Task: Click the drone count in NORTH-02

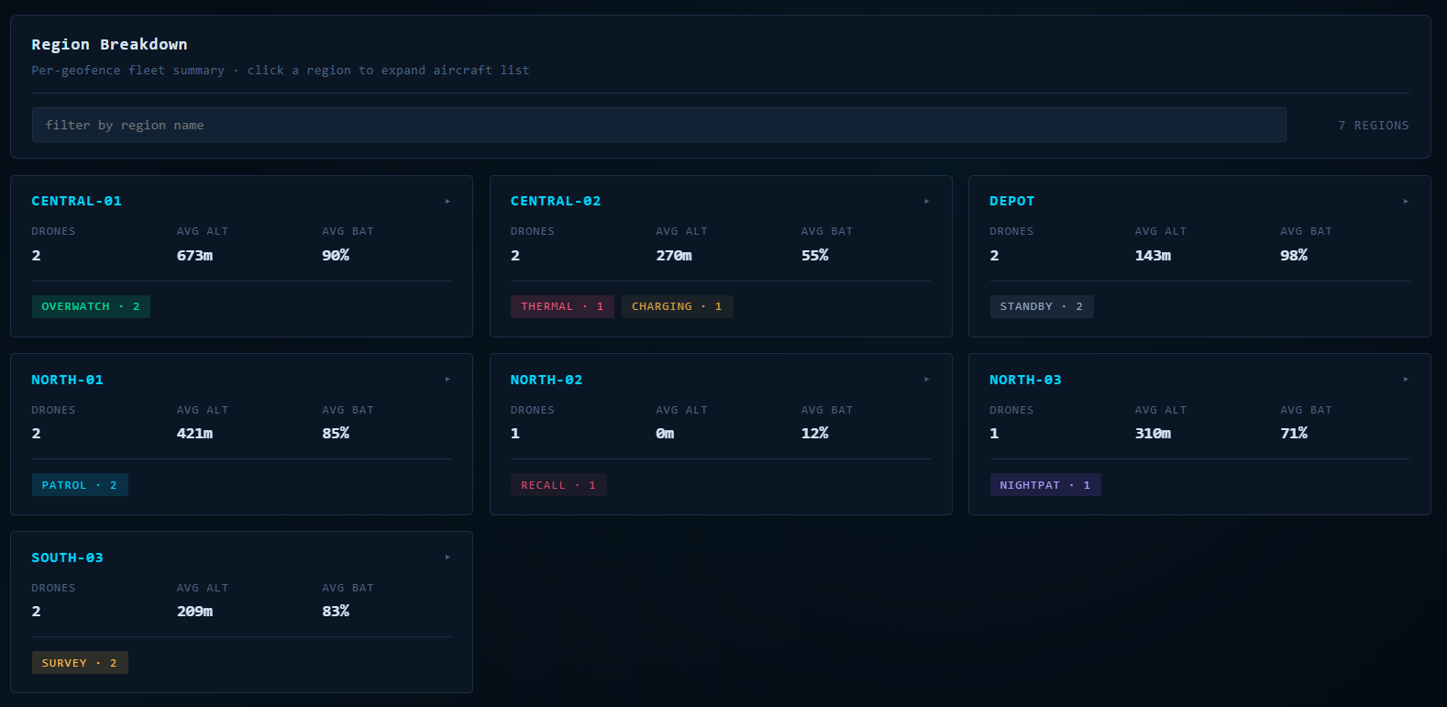Action: pyautogui.click(x=515, y=433)
